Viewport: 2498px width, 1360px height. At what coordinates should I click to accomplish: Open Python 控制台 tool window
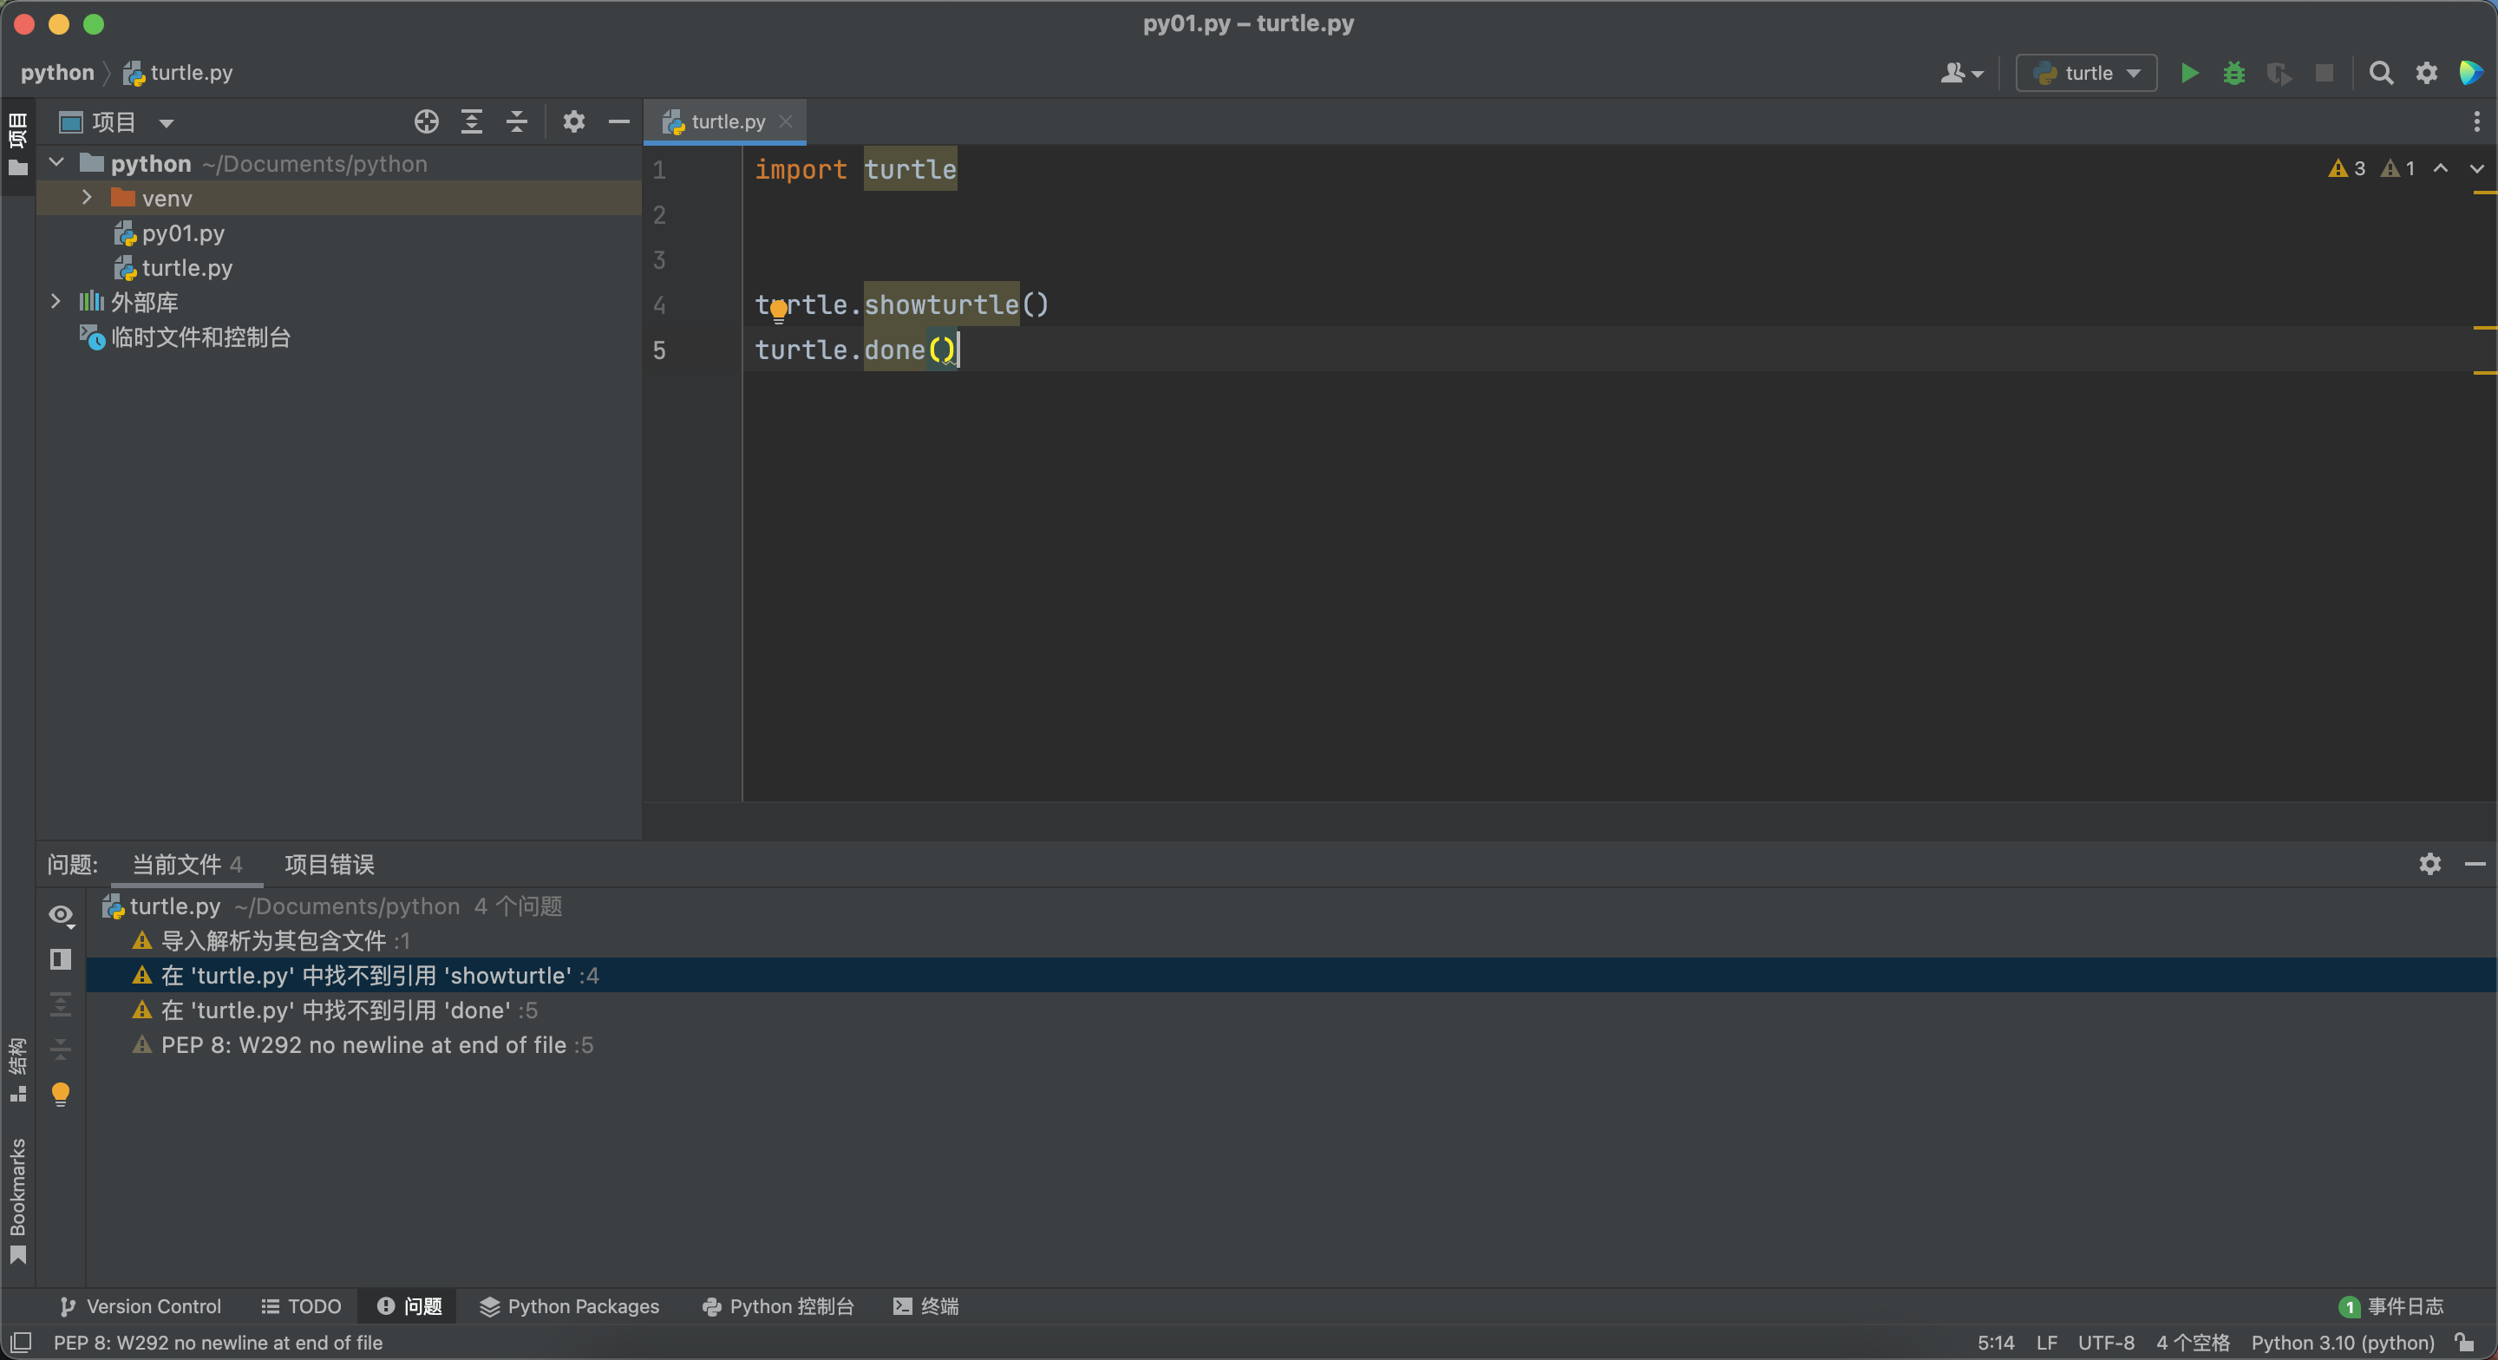pyautogui.click(x=778, y=1305)
